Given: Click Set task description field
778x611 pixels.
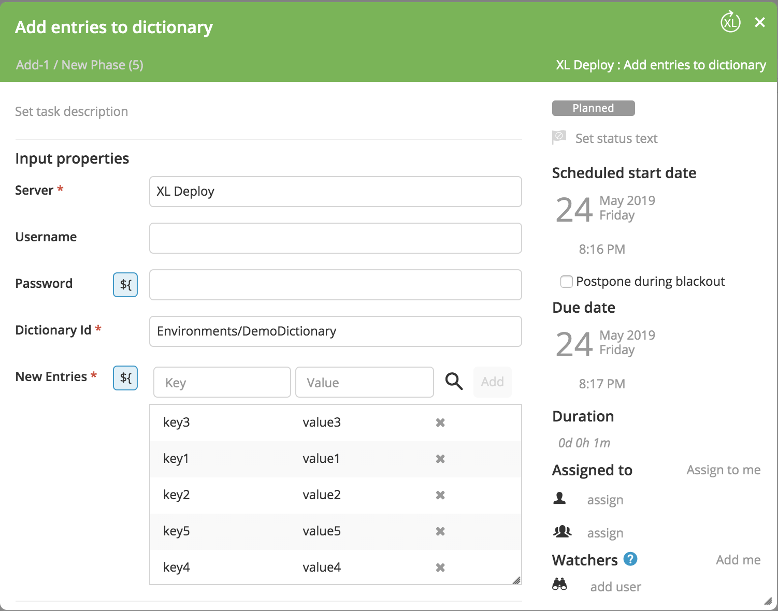Looking at the screenshot, I should pos(71,111).
